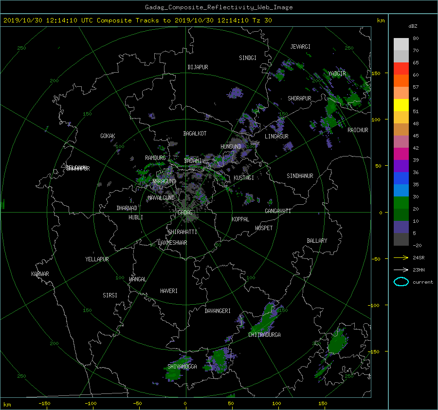
Task: Click the KARWAR city label
Action: [40, 274]
